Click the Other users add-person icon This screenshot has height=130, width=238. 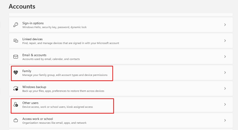point(16,104)
